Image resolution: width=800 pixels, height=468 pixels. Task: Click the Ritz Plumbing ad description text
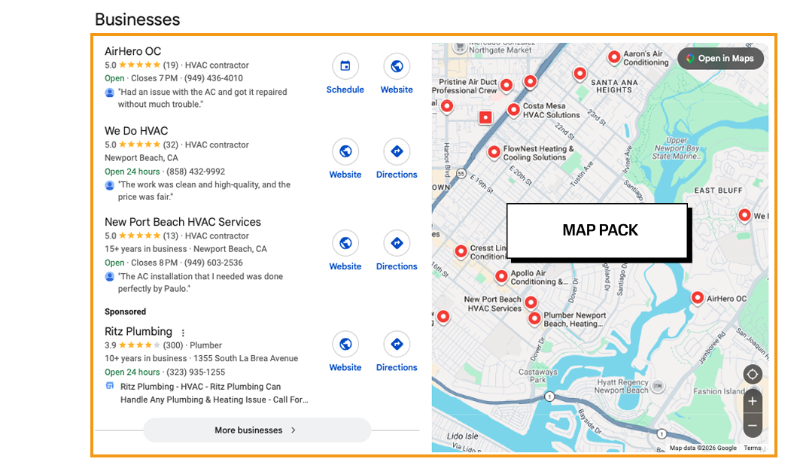(x=214, y=393)
